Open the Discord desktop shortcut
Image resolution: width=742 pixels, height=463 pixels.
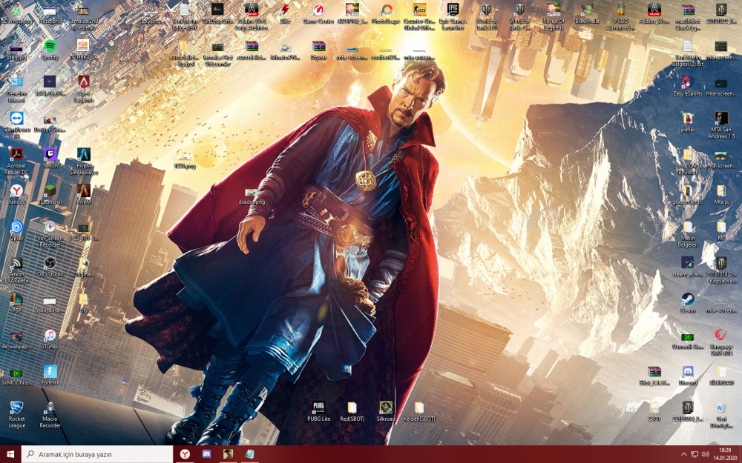pyautogui.click(x=688, y=372)
